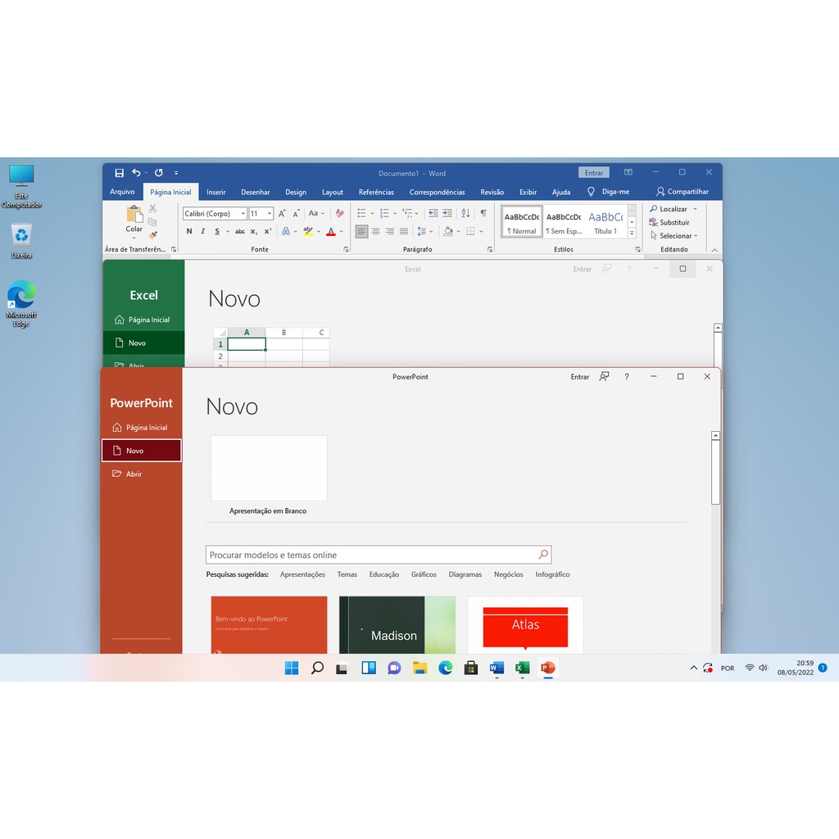Toggle Italic (I) formatting in Word
This screenshot has height=839, width=839.
pos(202,231)
